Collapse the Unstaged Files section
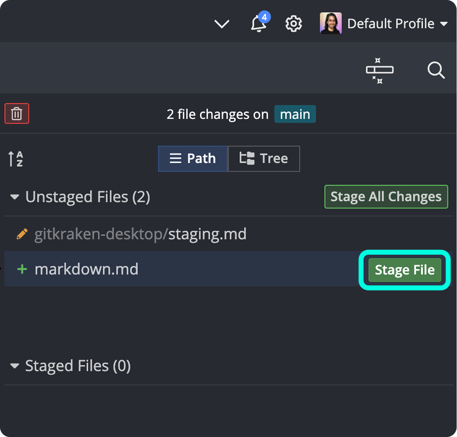 (14, 197)
